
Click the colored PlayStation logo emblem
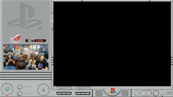click(112, 91)
